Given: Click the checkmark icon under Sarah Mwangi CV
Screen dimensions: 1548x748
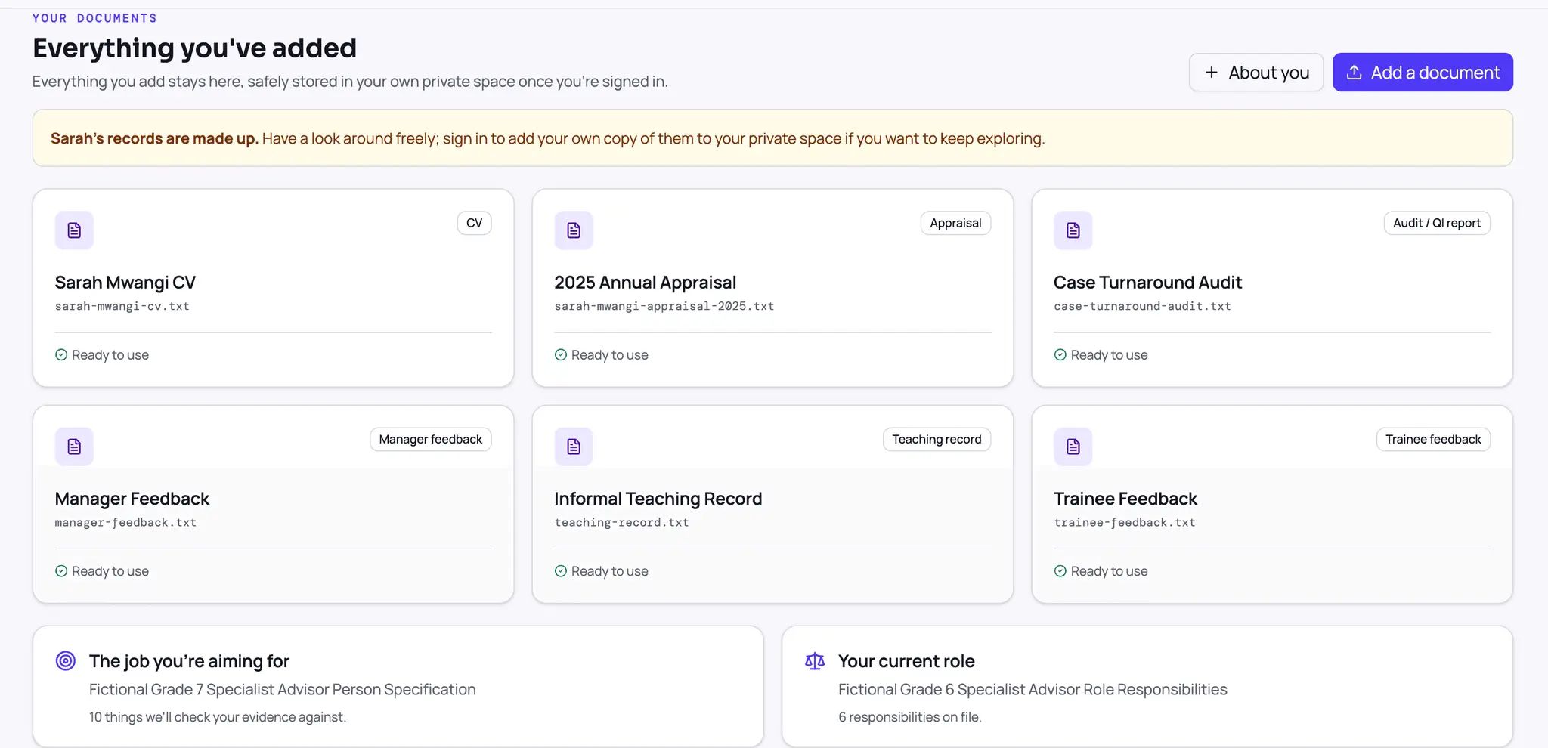Looking at the screenshot, I should tap(61, 355).
